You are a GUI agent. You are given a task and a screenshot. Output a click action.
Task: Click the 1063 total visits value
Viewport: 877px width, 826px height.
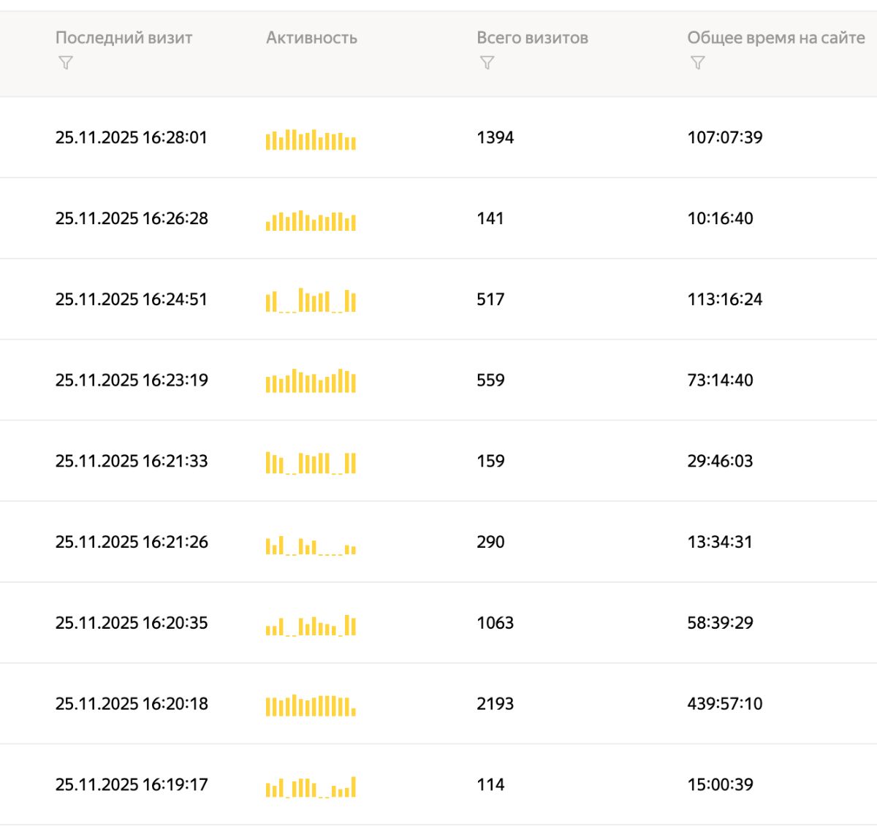coord(495,623)
